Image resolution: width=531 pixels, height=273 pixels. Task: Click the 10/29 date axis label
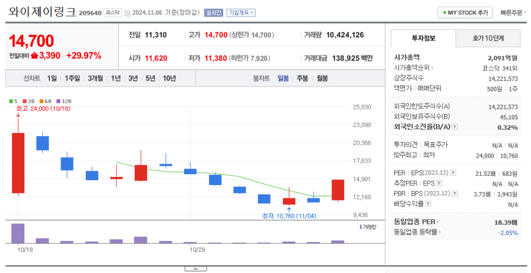(197, 250)
